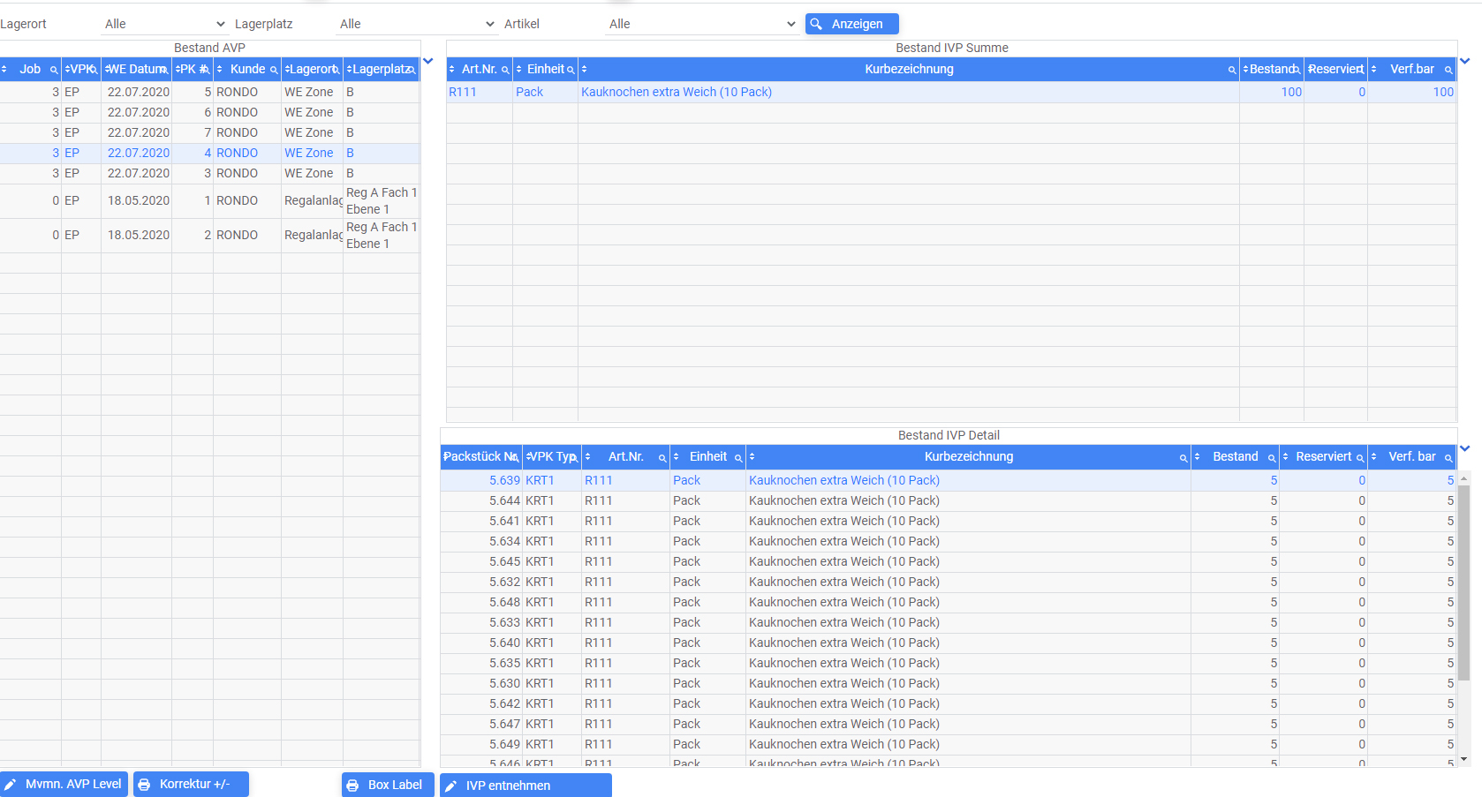
Task: Sort by the WE Datum column arrows
Action: [107, 69]
